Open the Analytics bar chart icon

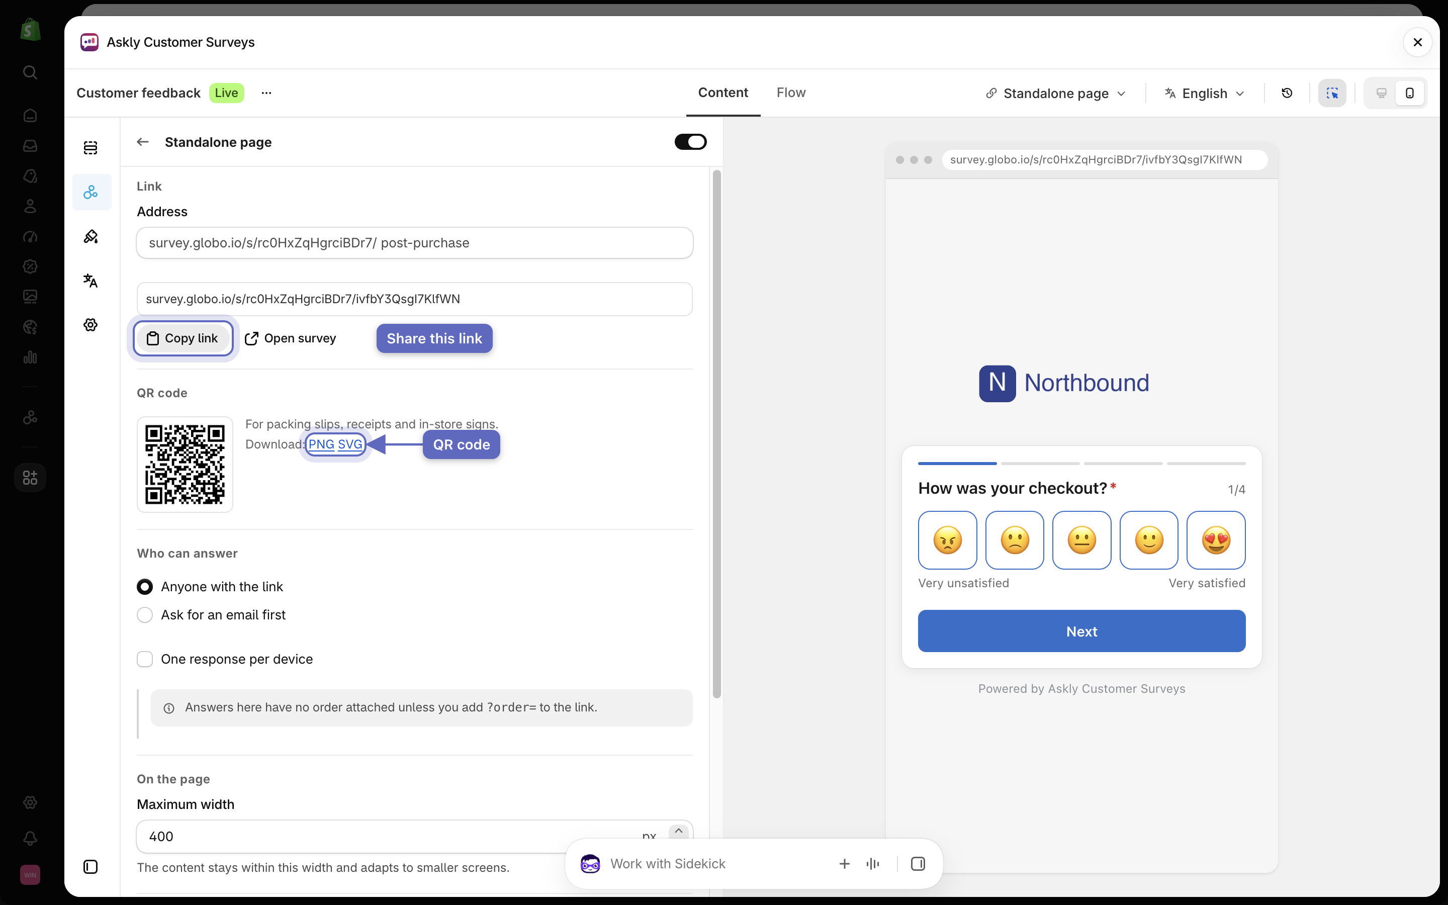(x=30, y=357)
